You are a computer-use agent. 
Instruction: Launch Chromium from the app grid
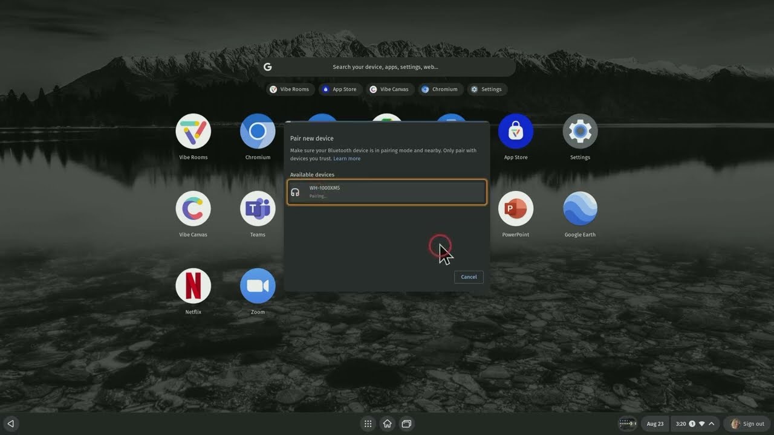258,131
